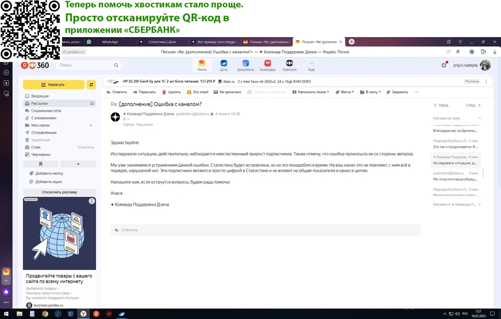Open Chrome from the taskbar
The image size is (501, 319).
coord(45,314)
